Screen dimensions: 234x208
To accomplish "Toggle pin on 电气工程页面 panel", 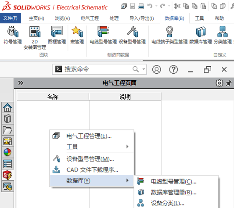I will pyautogui.click(x=229, y=83).
